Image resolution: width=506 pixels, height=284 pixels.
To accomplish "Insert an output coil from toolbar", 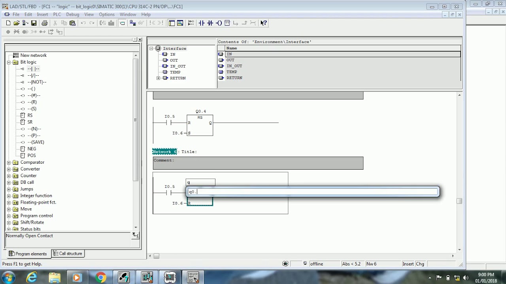I will 219,23.
